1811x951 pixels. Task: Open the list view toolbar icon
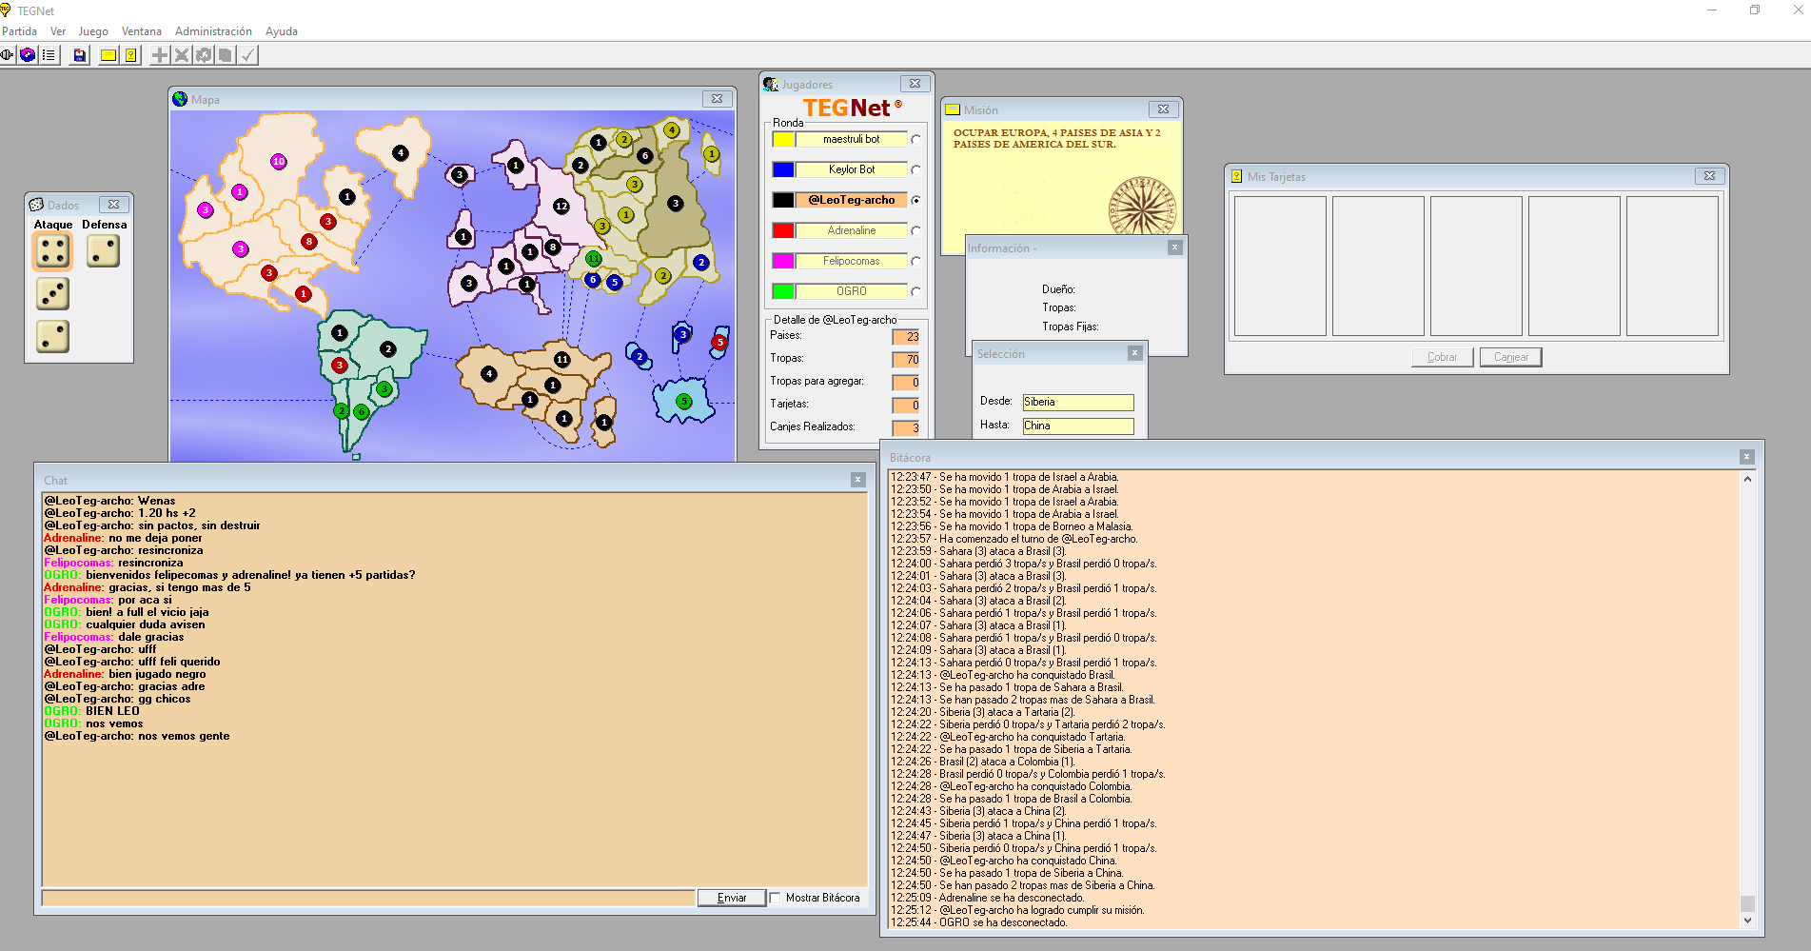tap(49, 55)
